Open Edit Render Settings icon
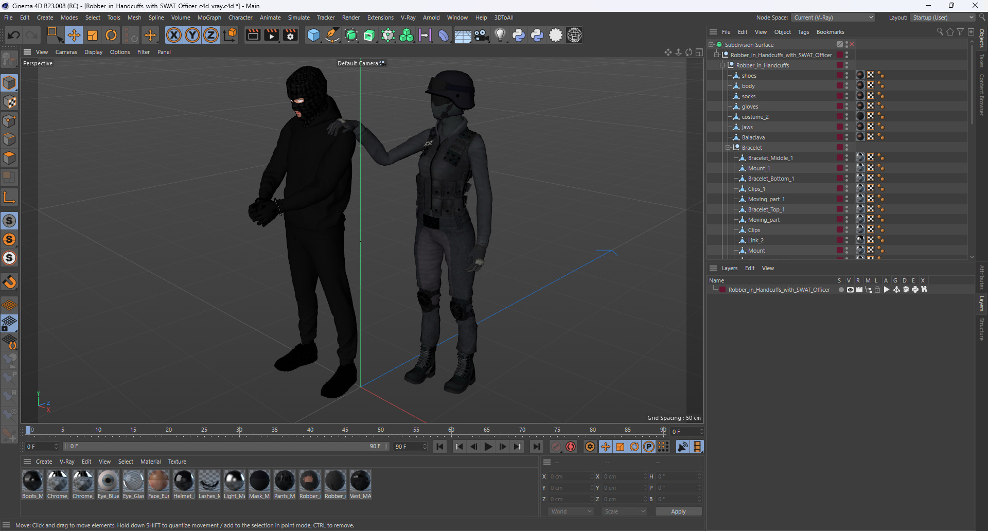Viewport: 988px width, 531px height. pyautogui.click(x=290, y=35)
